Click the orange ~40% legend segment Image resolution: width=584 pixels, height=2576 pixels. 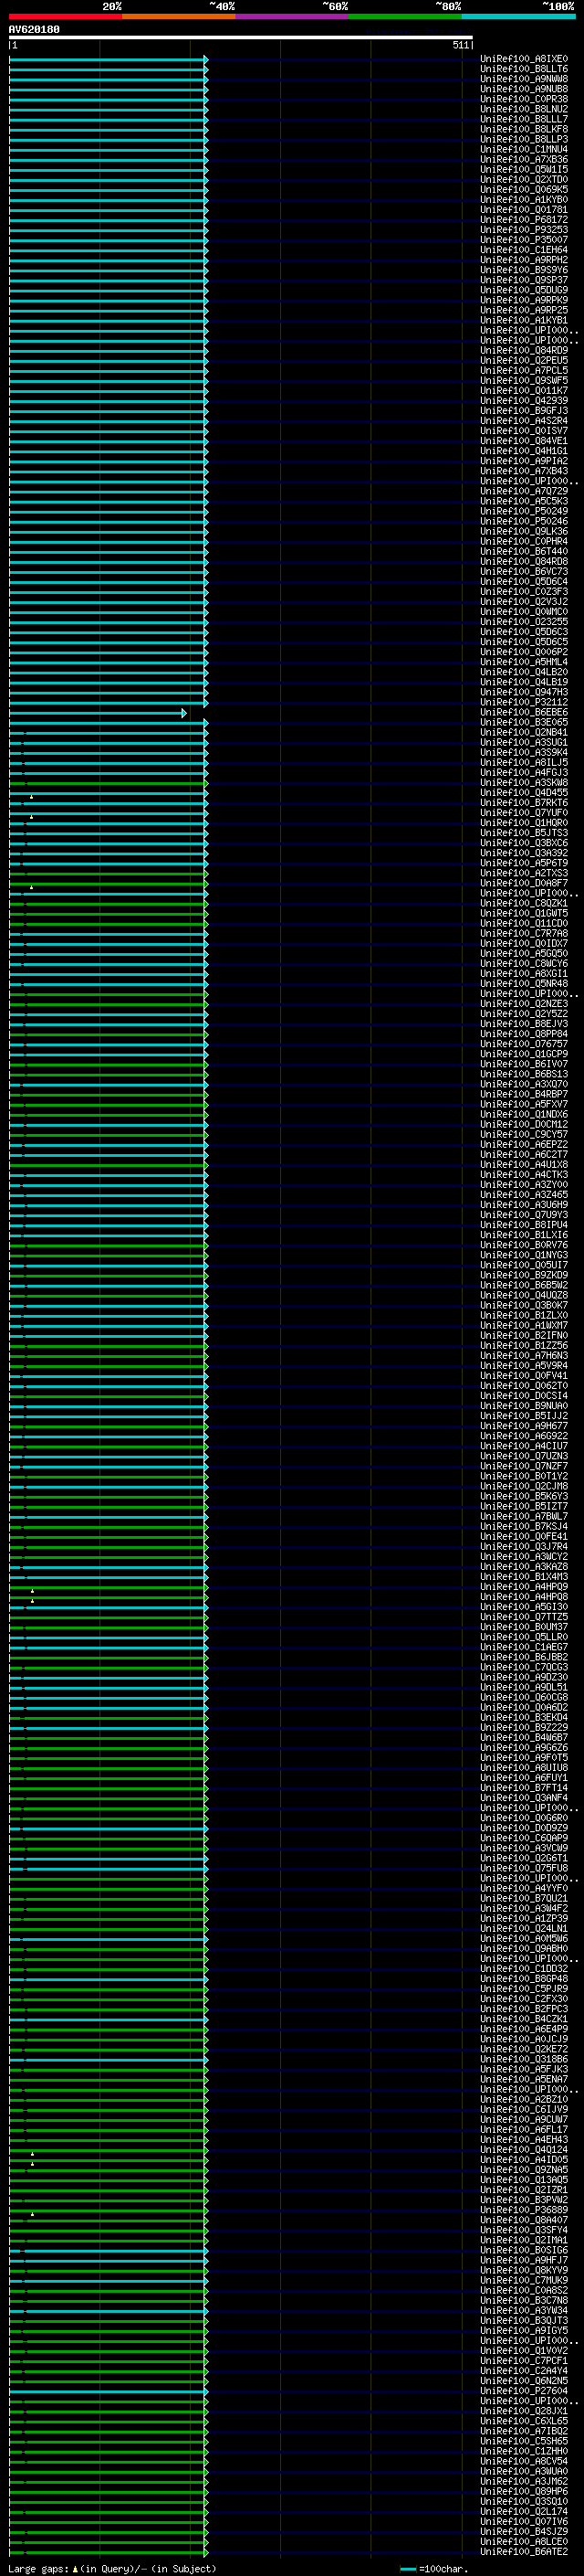[x=179, y=16]
